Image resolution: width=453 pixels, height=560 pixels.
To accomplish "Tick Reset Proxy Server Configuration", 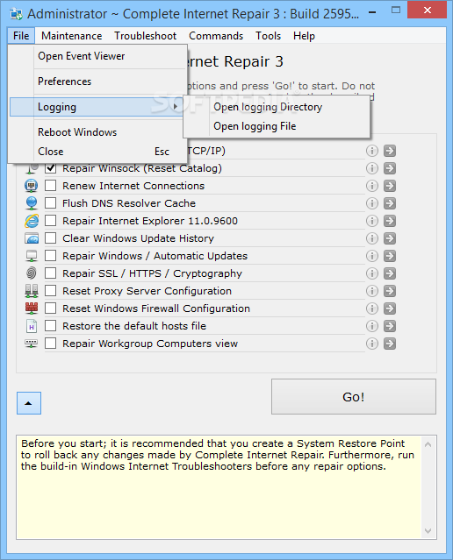I will [x=50, y=291].
